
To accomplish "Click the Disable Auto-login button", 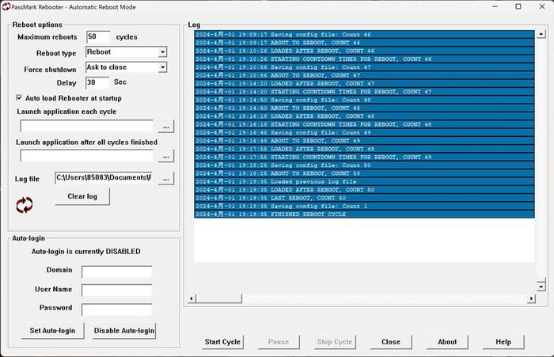I will point(124,331).
